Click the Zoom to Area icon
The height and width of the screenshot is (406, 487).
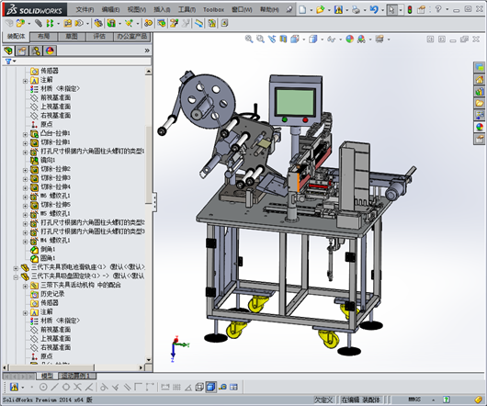(260, 39)
